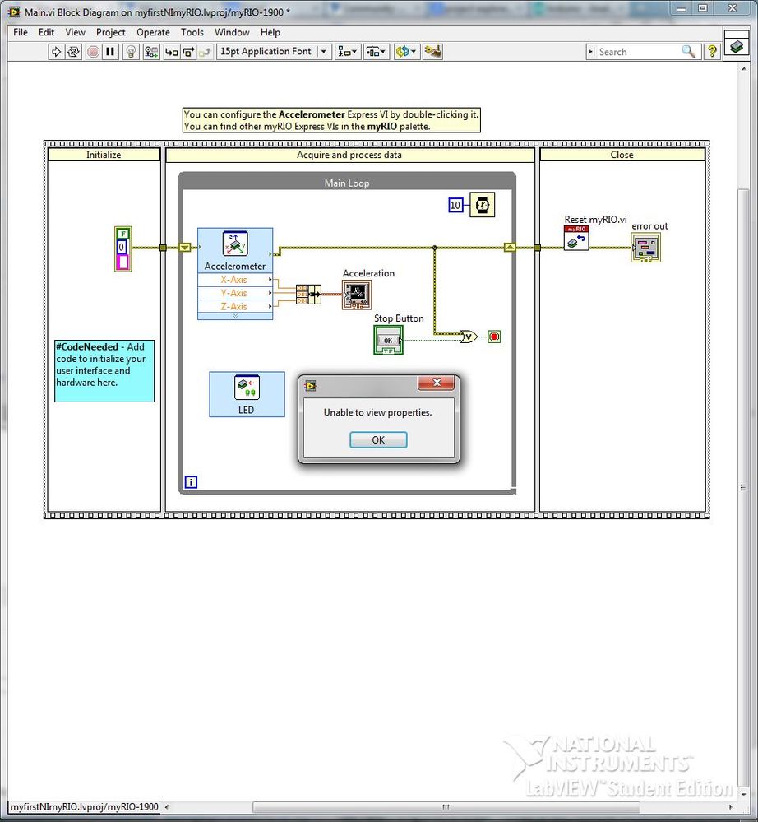Select the Or gate node
This screenshot has height=822, width=758.
(x=469, y=337)
